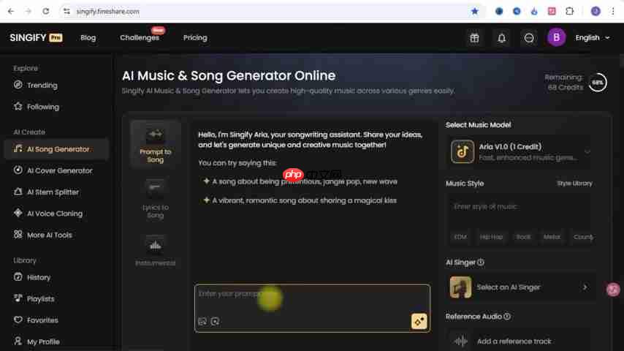Select the Instrumental mode tab
This screenshot has width=624, height=351.
[155, 252]
